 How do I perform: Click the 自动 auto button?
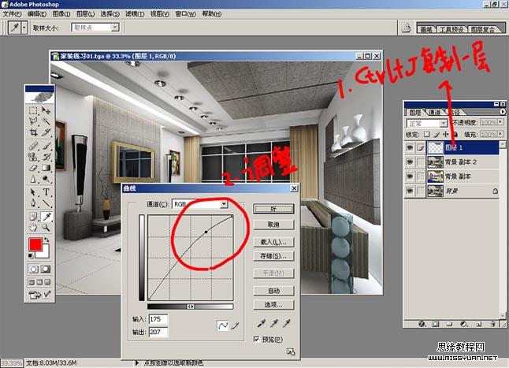point(273,291)
